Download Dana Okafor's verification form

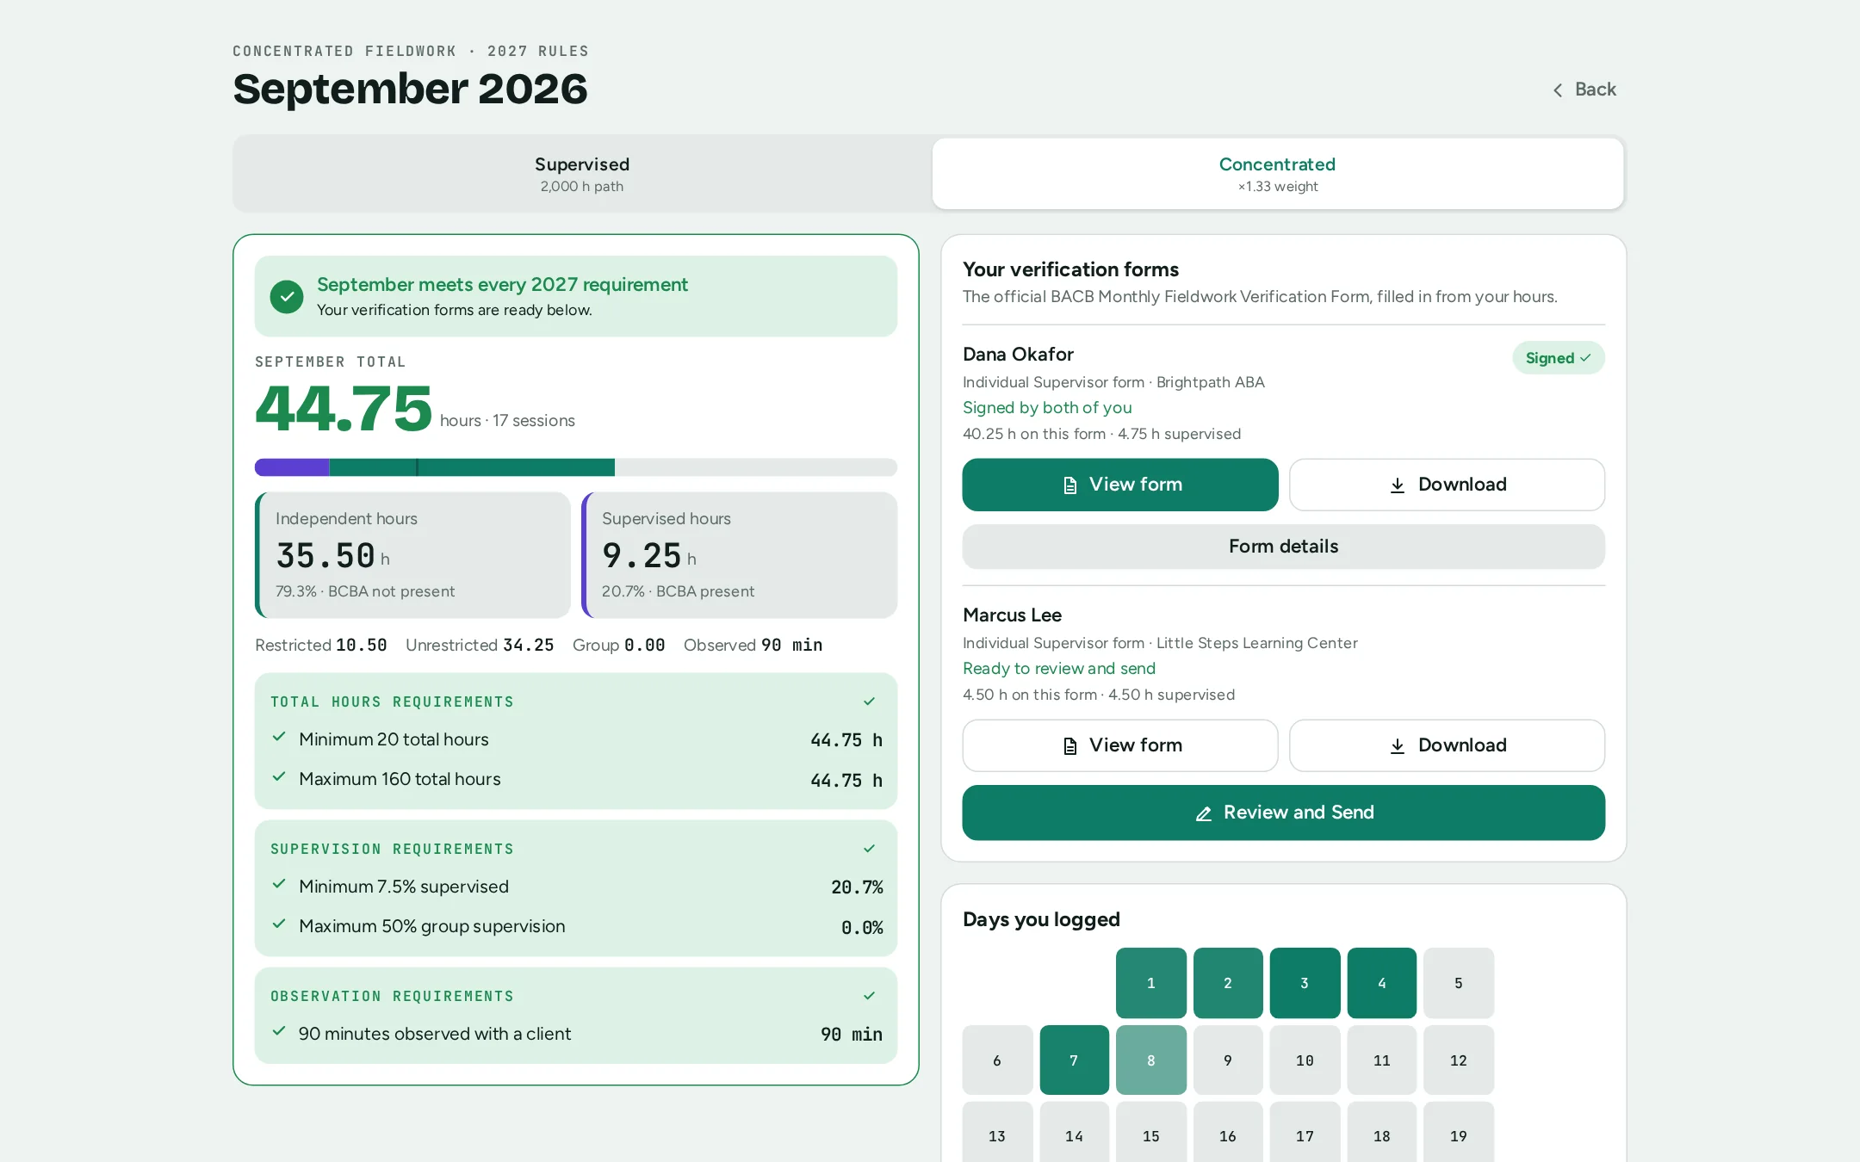click(1447, 485)
